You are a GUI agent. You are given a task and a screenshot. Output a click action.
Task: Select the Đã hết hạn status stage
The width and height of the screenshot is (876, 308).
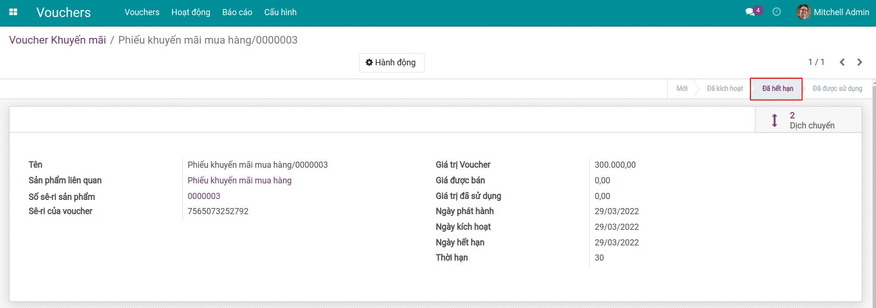coord(777,89)
